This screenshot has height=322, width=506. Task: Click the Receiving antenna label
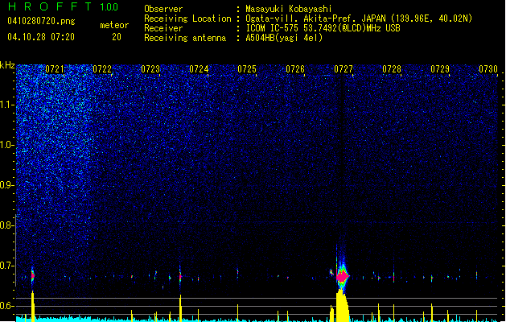(185, 38)
